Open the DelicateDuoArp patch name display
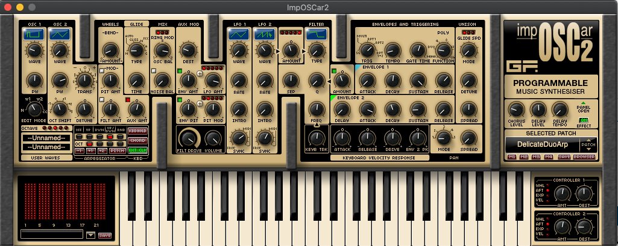The image size is (618, 246). coord(543,144)
